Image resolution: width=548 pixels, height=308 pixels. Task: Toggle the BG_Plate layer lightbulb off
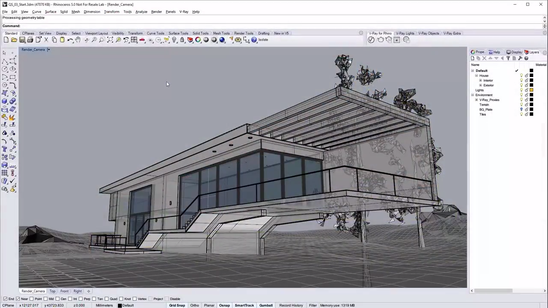click(521, 110)
